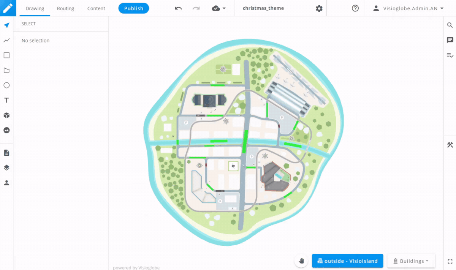
Task: Open the comments panel icon
Action: [450, 40]
